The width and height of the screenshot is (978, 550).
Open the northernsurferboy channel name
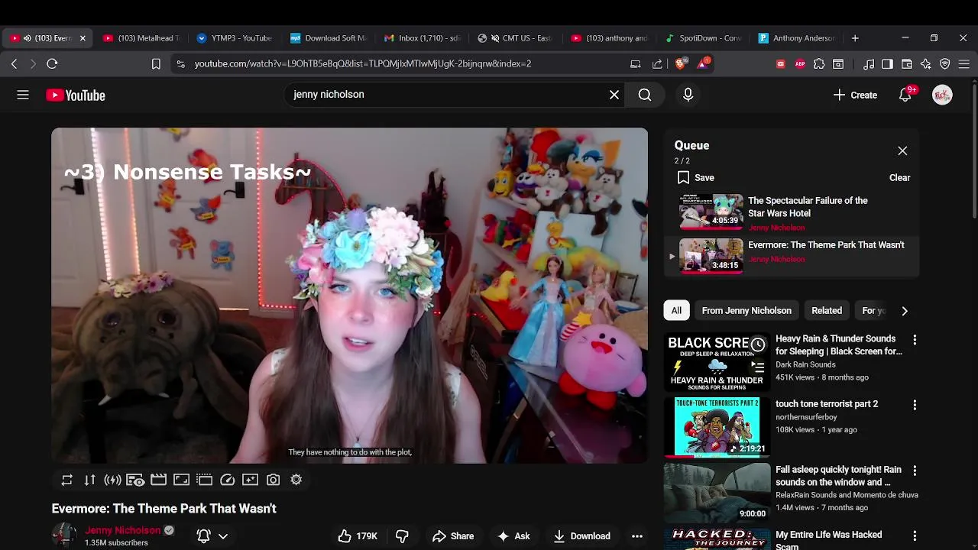click(x=806, y=417)
